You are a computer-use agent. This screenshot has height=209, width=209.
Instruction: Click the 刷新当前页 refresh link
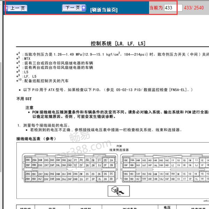tap(104, 10)
